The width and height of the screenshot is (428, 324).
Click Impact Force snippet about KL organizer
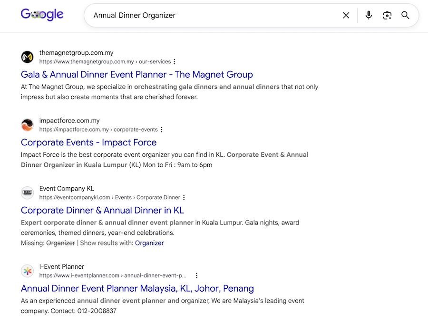click(x=165, y=160)
